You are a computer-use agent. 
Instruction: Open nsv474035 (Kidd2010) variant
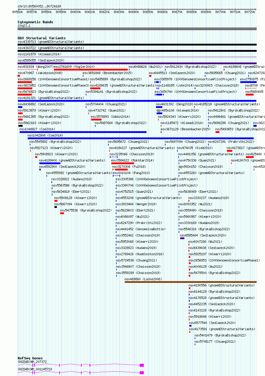tap(195, 148)
